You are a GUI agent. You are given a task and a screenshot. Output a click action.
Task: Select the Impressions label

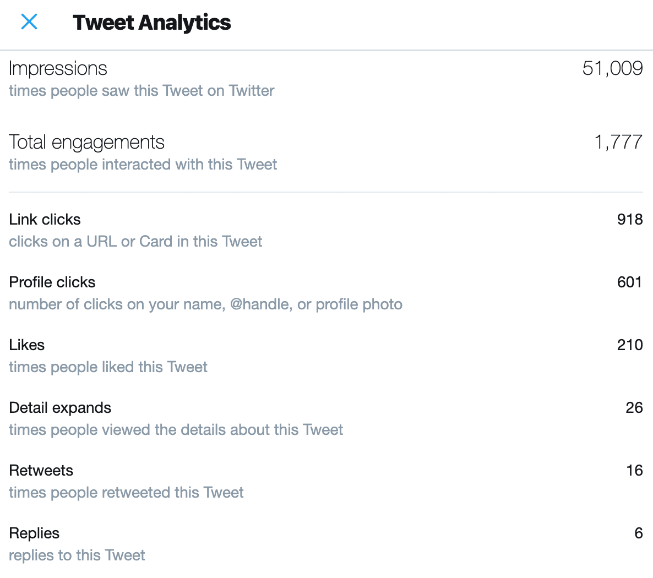[x=58, y=68]
